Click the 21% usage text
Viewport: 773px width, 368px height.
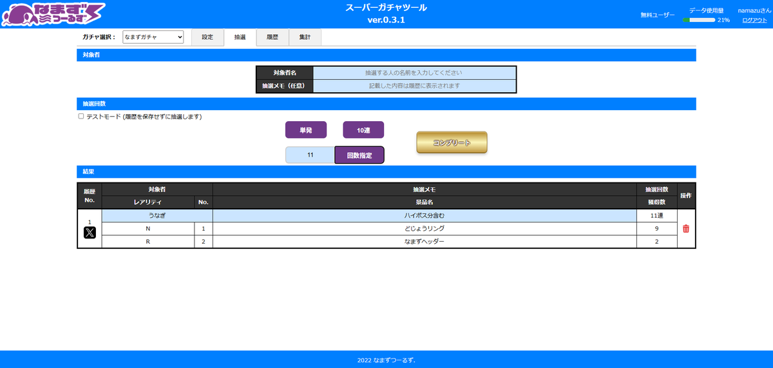tap(723, 20)
